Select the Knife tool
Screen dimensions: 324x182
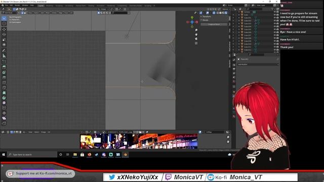(4, 88)
